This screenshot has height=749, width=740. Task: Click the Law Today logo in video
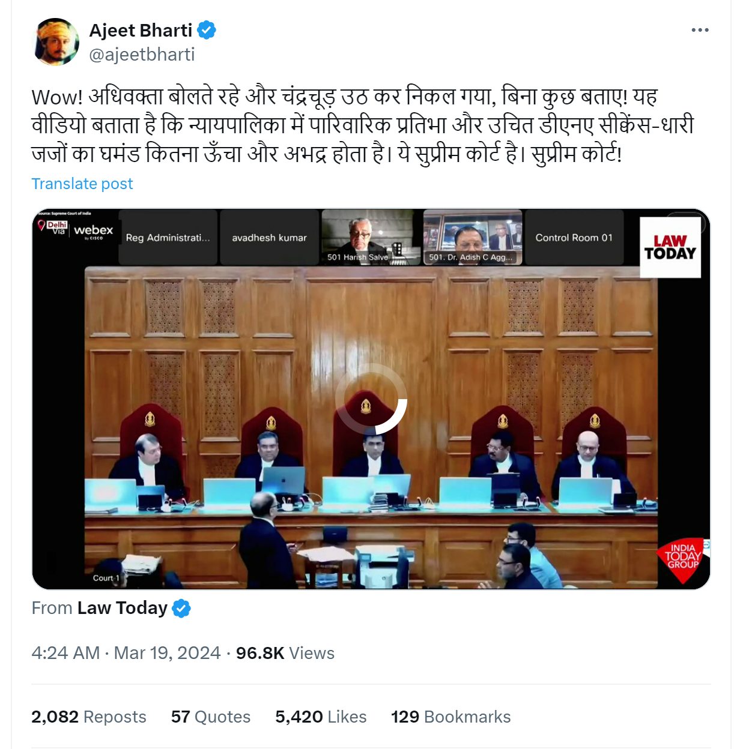point(670,247)
